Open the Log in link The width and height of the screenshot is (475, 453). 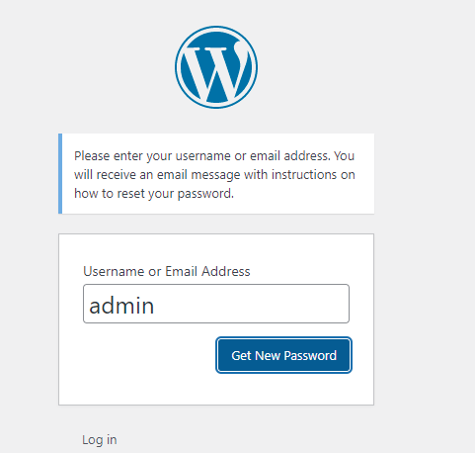(100, 440)
